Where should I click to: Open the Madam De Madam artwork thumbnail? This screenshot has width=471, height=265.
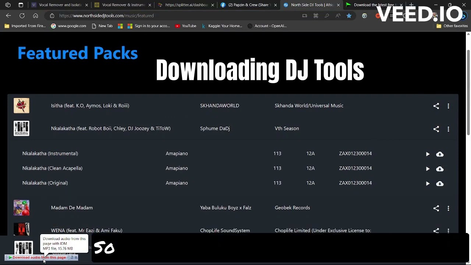click(x=21, y=208)
